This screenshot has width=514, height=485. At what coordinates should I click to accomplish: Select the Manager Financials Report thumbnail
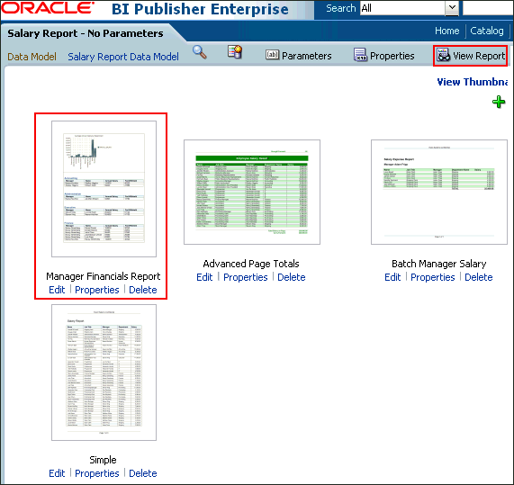tap(104, 189)
